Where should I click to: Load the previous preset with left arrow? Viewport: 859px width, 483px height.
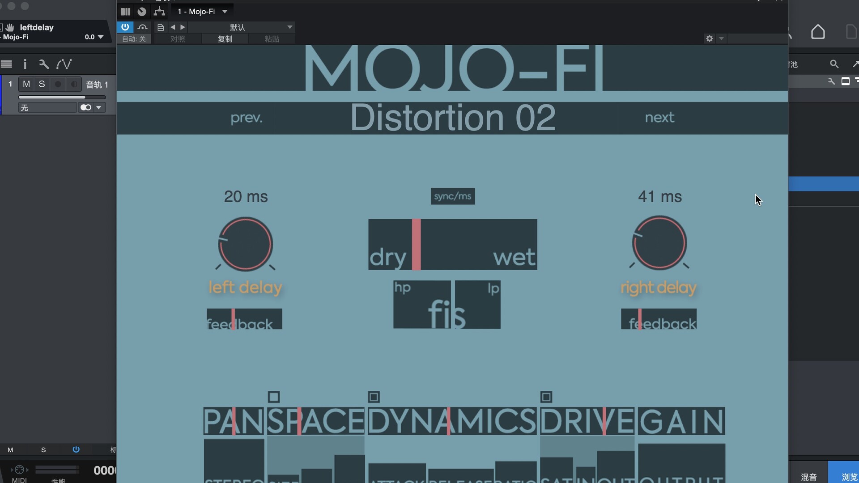coord(173,27)
